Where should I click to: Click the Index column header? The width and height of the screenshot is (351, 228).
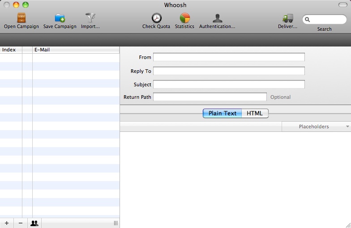(x=11, y=50)
